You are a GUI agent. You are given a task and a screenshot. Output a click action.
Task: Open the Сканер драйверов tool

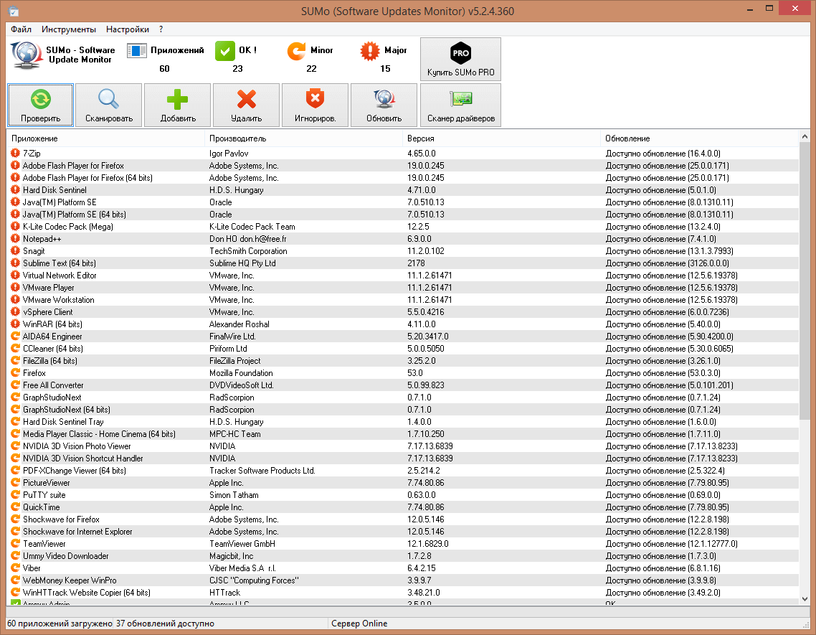[460, 100]
